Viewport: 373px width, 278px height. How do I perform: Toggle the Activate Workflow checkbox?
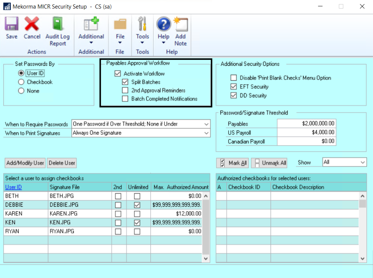[x=117, y=73]
